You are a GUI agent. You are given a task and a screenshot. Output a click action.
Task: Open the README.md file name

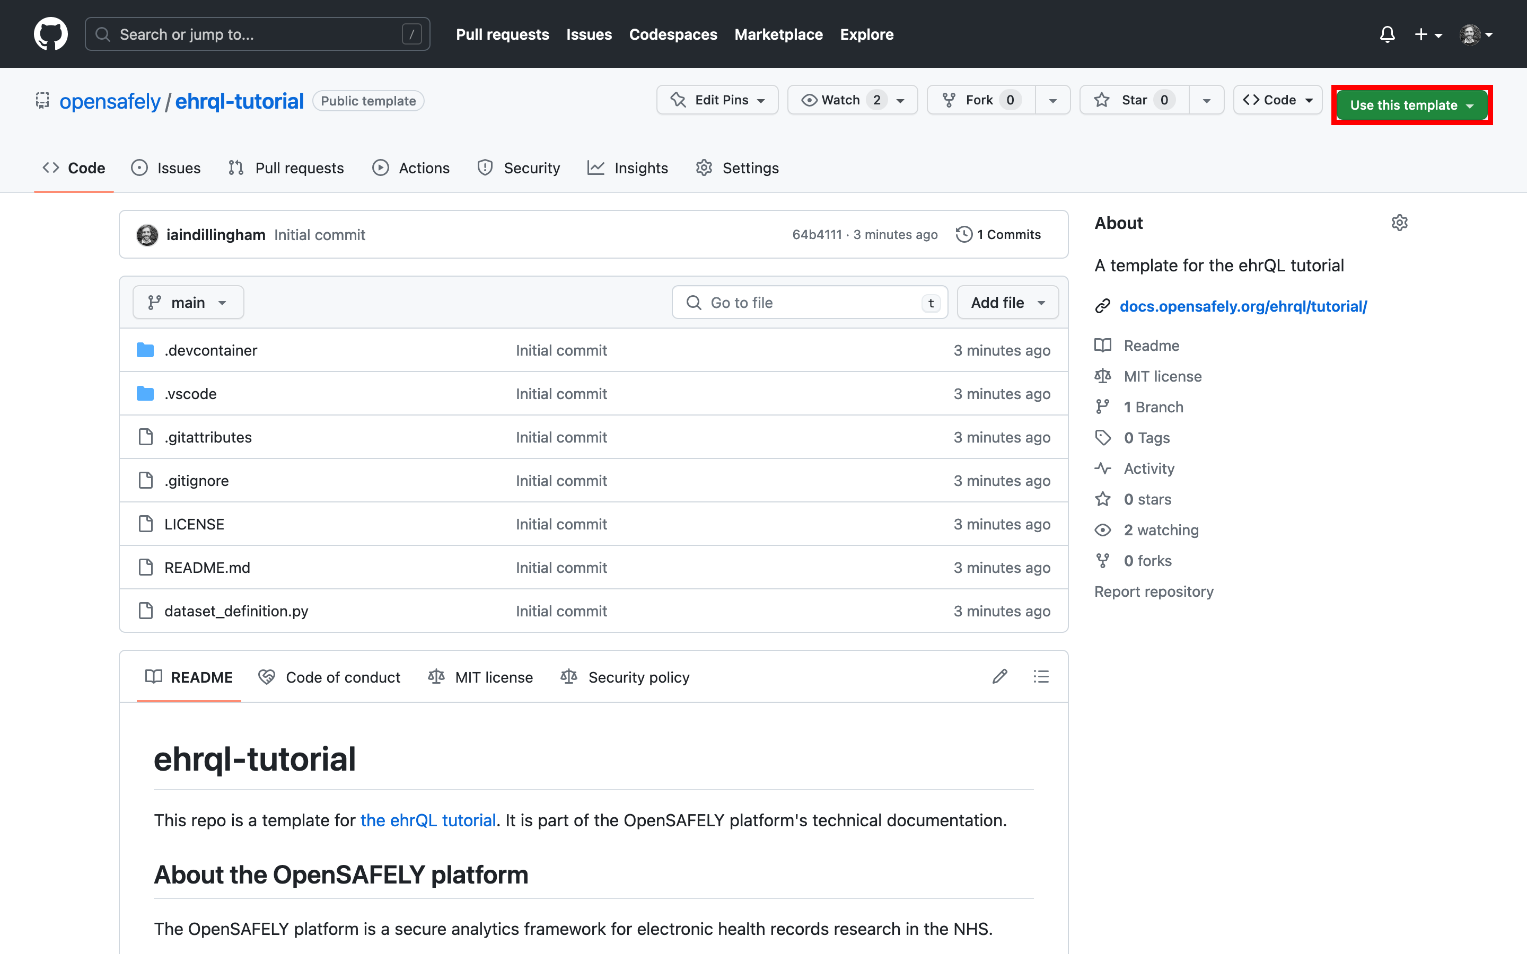(x=207, y=567)
